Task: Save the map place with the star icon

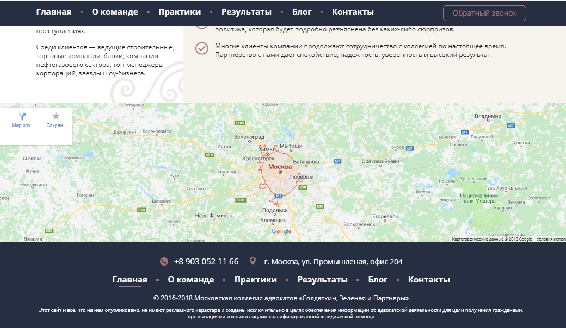Action: click(x=56, y=116)
